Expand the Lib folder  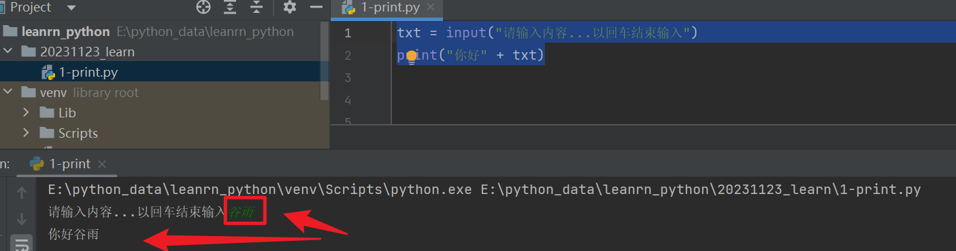pos(26,113)
